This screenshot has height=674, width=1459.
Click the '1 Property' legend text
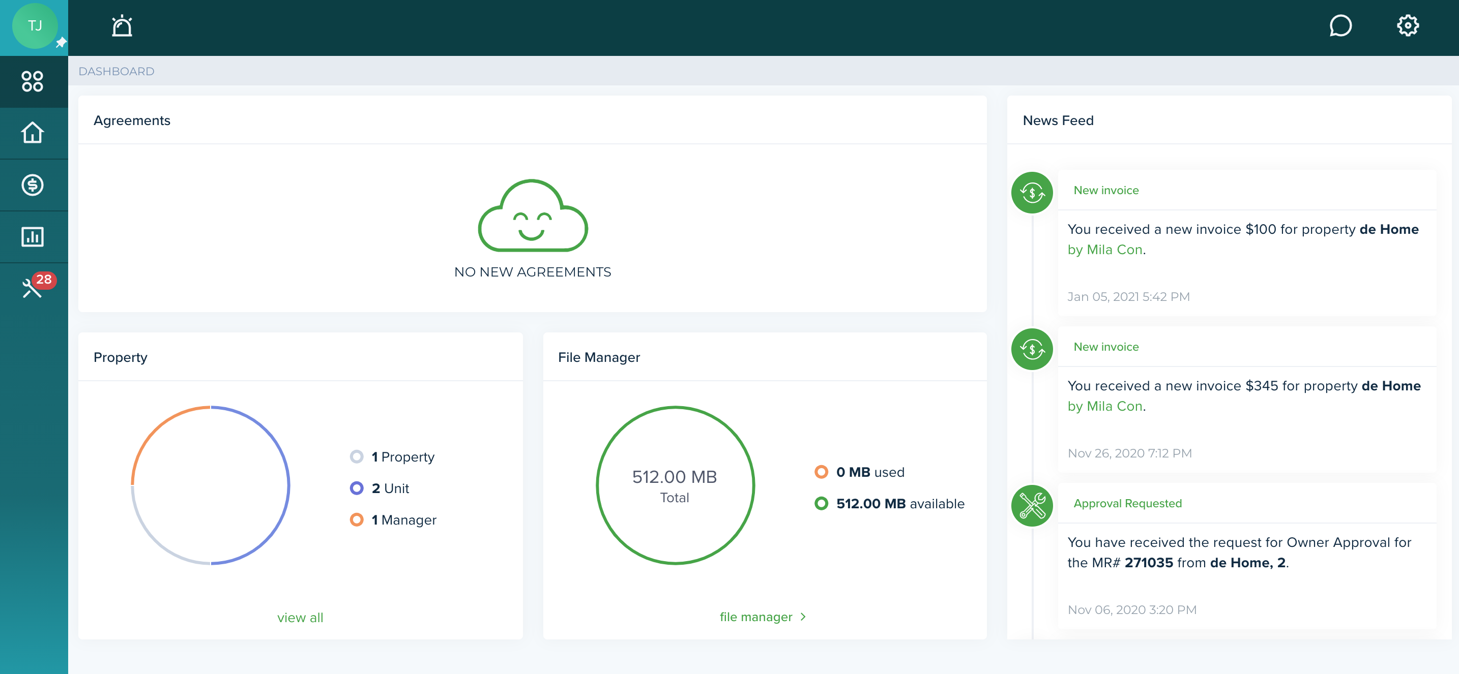tap(403, 456)
